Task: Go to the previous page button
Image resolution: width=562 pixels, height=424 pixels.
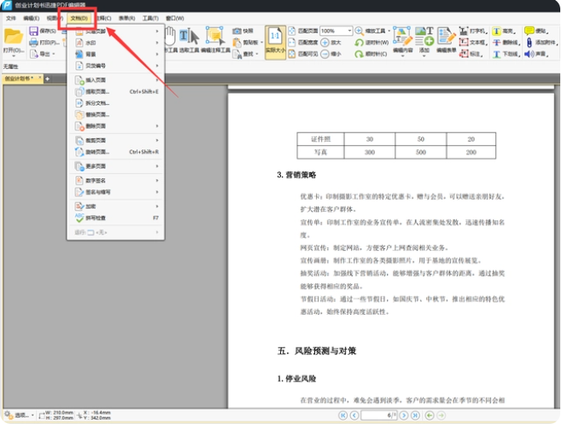Action: coord(354,415)
